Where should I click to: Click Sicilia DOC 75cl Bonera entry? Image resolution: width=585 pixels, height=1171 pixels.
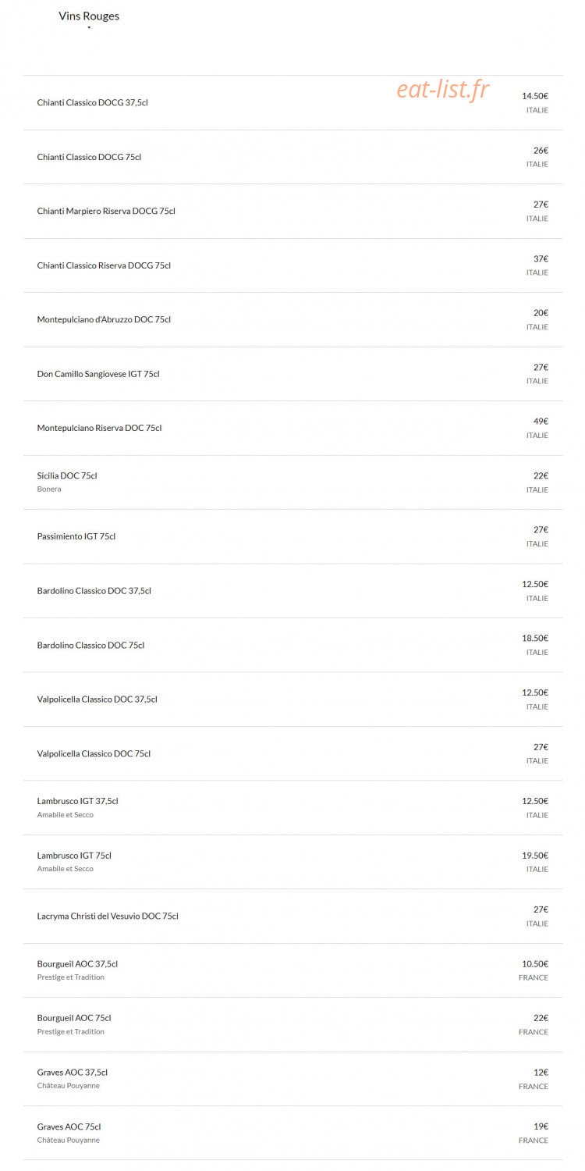pos(292,482)
